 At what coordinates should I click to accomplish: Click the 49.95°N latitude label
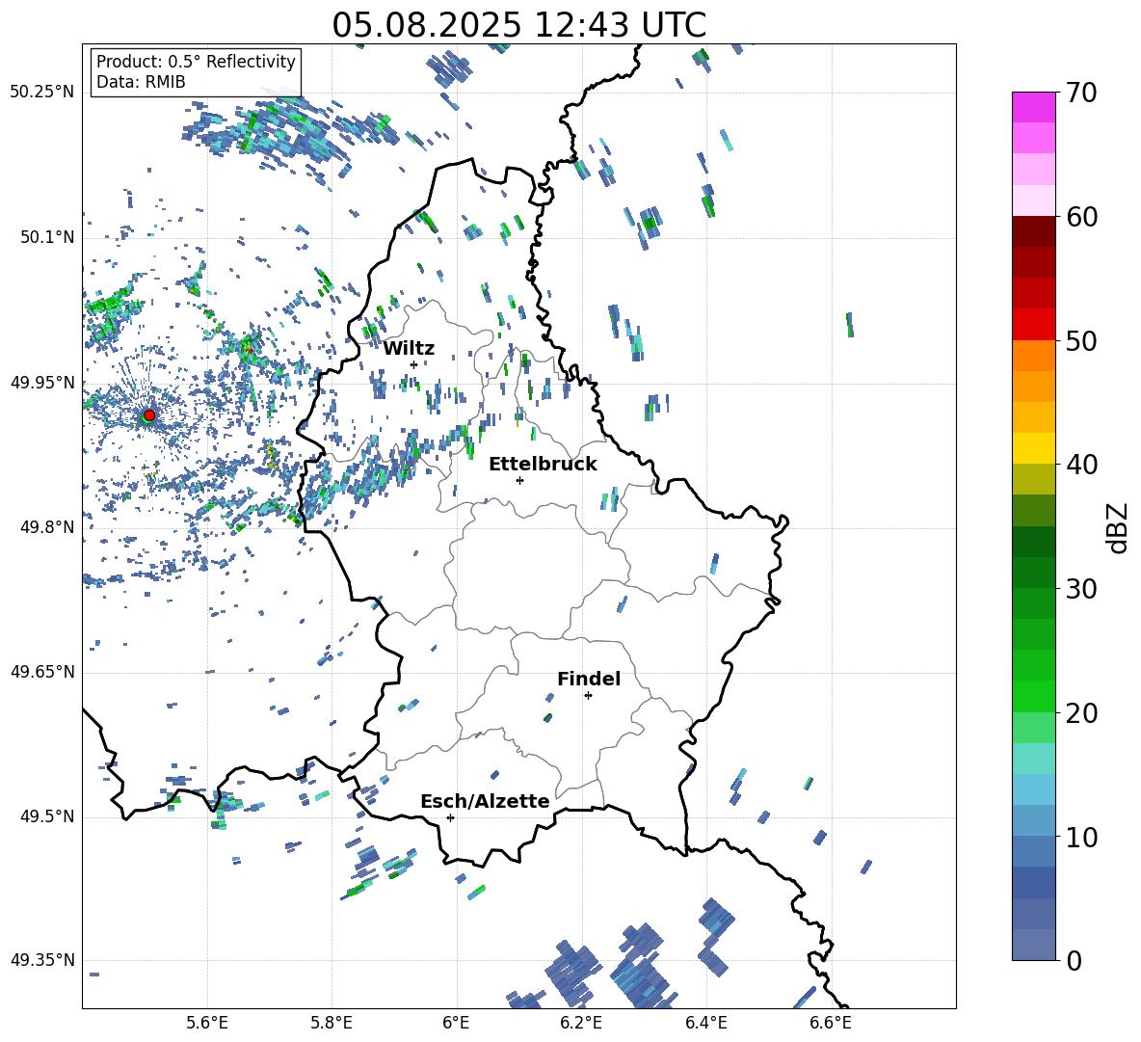pos(42,383)
